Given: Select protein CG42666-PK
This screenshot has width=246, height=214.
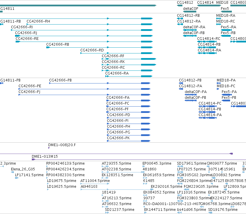Looking at the screenshot, I should click(x=119, y=138).
